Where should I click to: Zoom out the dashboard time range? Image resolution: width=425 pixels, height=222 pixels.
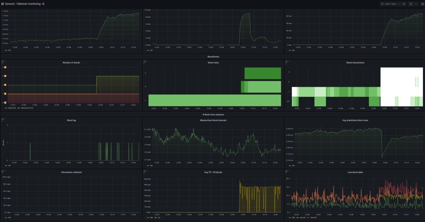404,4
